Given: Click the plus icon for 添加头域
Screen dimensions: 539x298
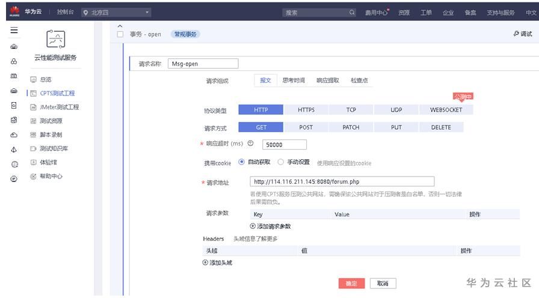Looking at the screenshot, I should pyautogui.click(x=205, y=263).
